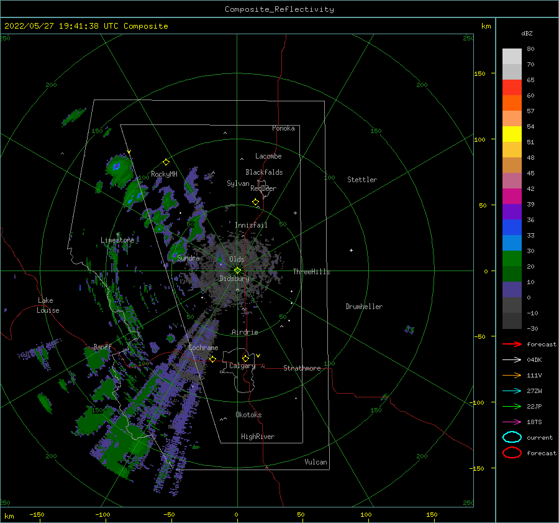Image resolution: width=559 pixels, height=523 pixels.
Task: Click the yellow diamond marker near RockyMH
Action: [166, 162]
